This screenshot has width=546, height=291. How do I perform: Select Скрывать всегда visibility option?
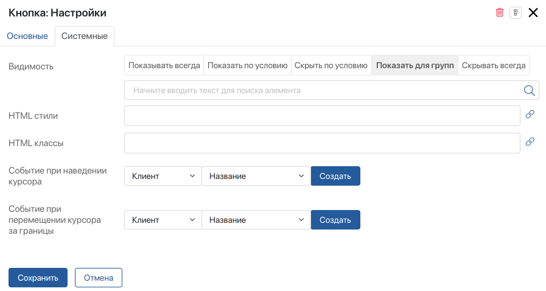tap(494, 65)
